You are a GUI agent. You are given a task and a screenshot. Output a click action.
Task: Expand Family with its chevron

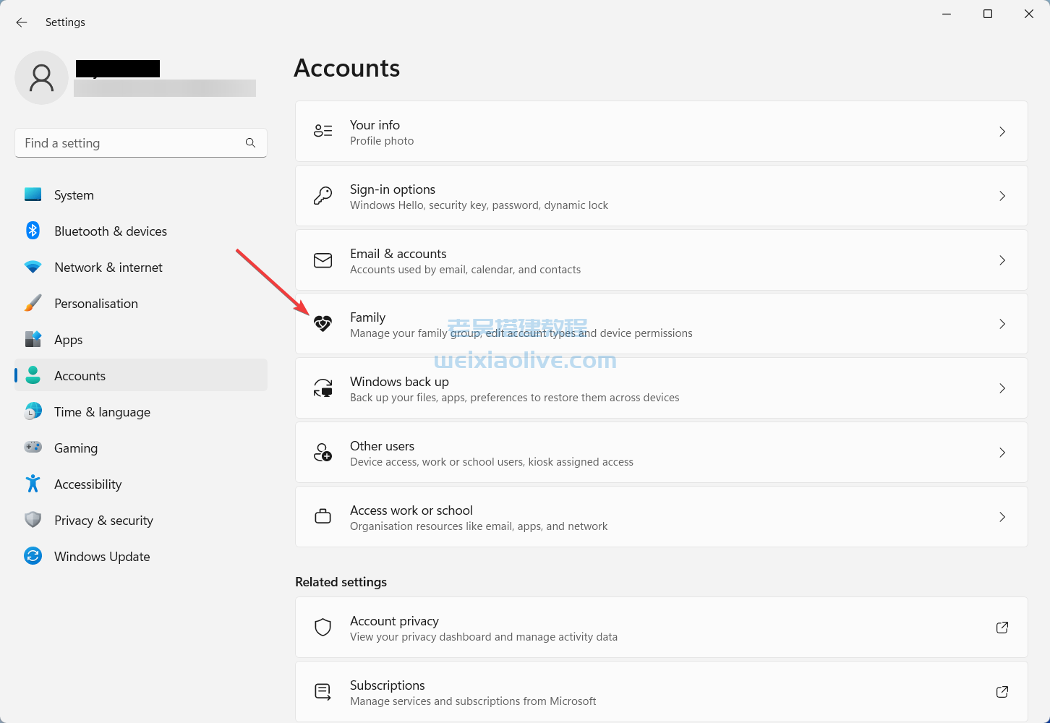(x=1002, y=324)
